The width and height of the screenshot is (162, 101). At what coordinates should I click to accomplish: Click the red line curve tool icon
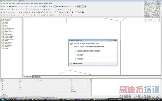(63, 12)
